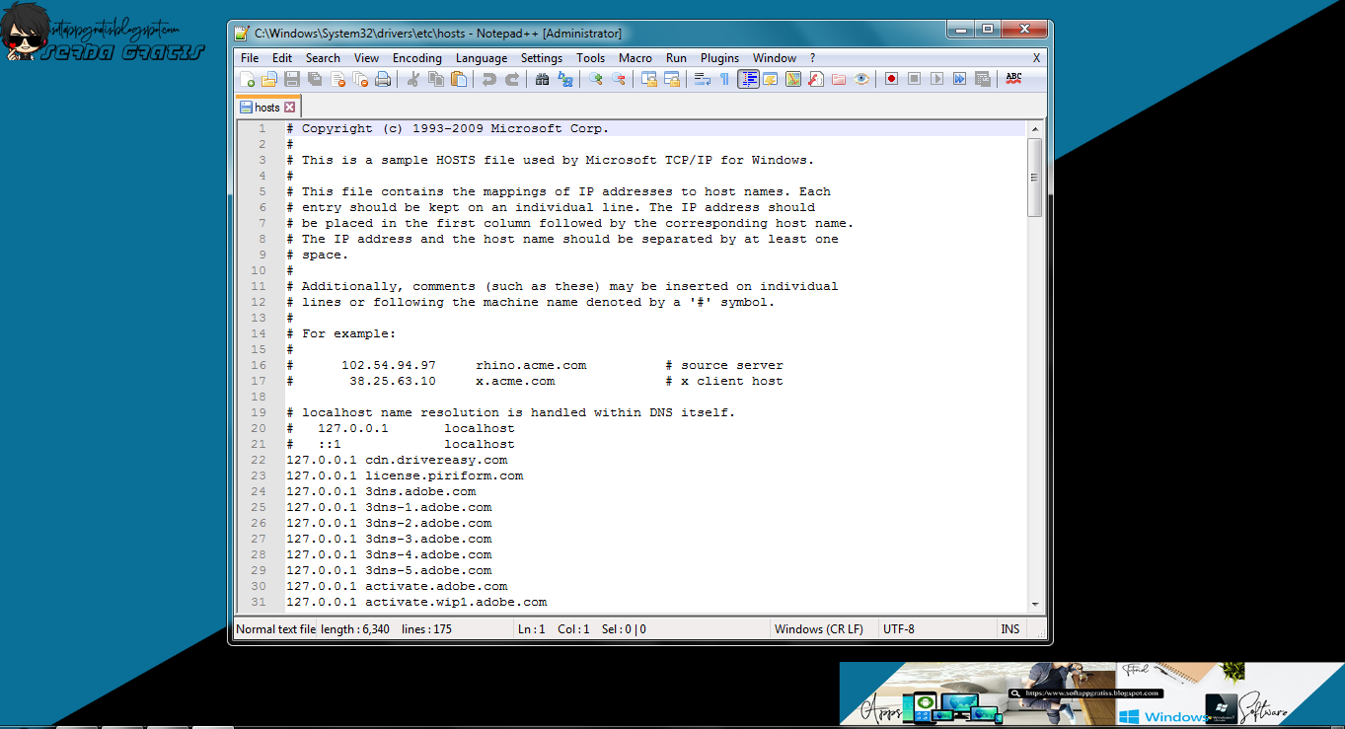
Task: Close the current document via toolbar icon
Action: pos(337,79)
